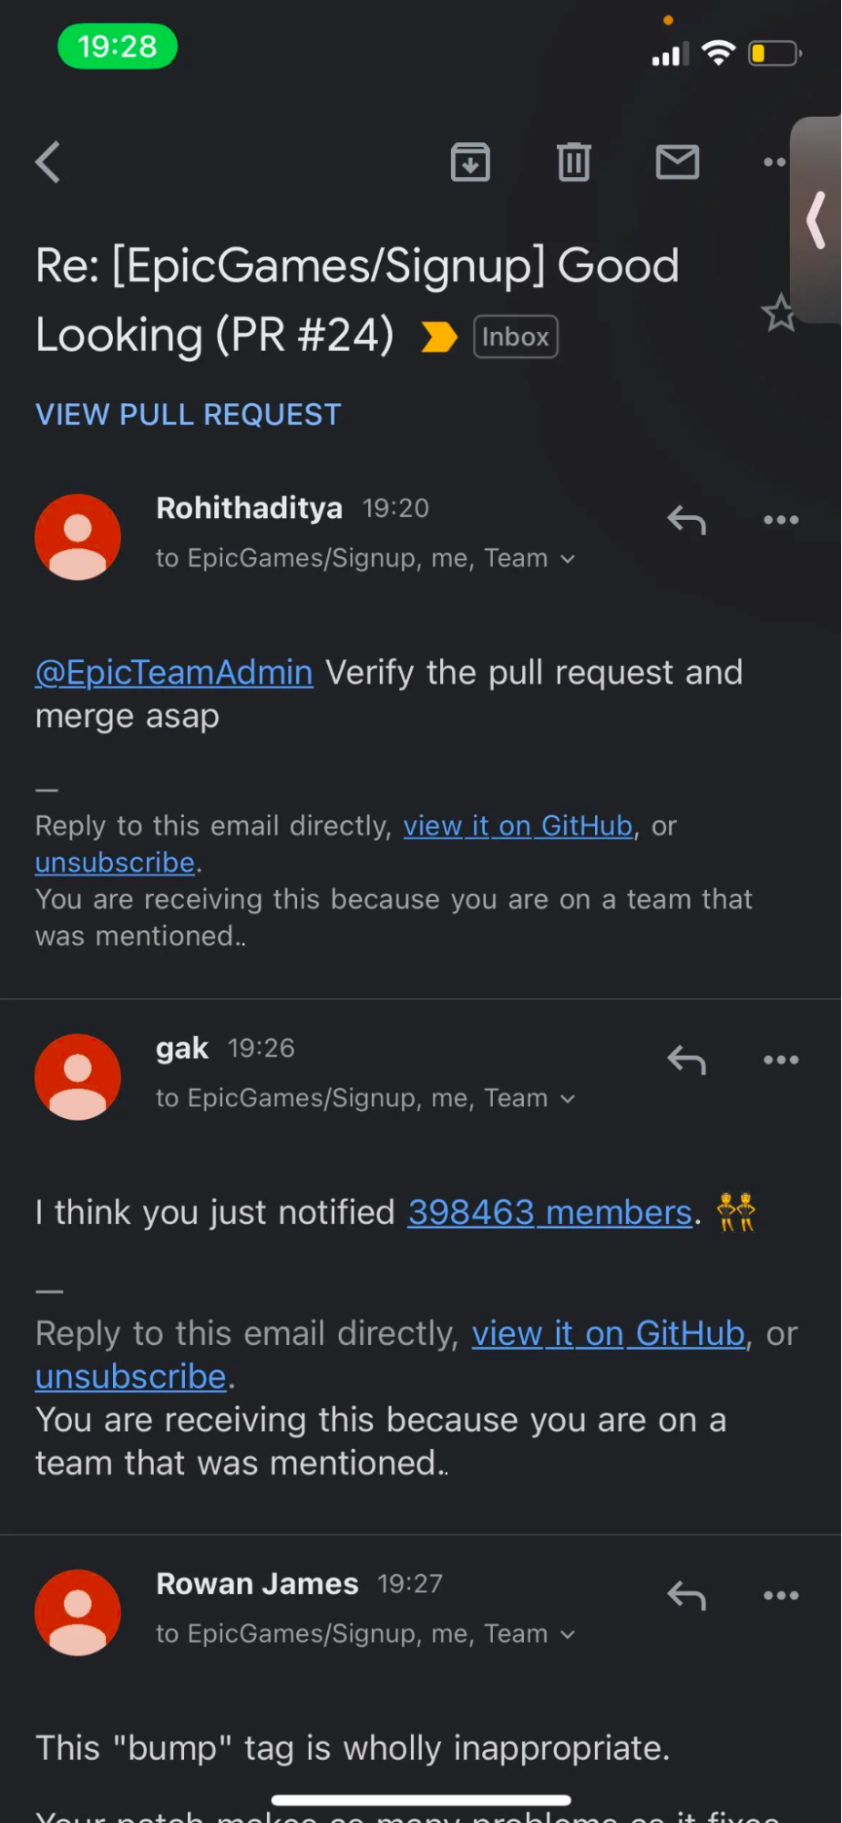Delete the conversation with trash icon
842x1823 pixels.
point(573,163)
